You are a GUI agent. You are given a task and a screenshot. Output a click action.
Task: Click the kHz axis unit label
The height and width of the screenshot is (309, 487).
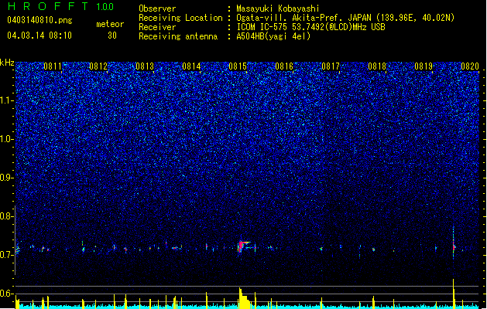click(x=7, y=63)
